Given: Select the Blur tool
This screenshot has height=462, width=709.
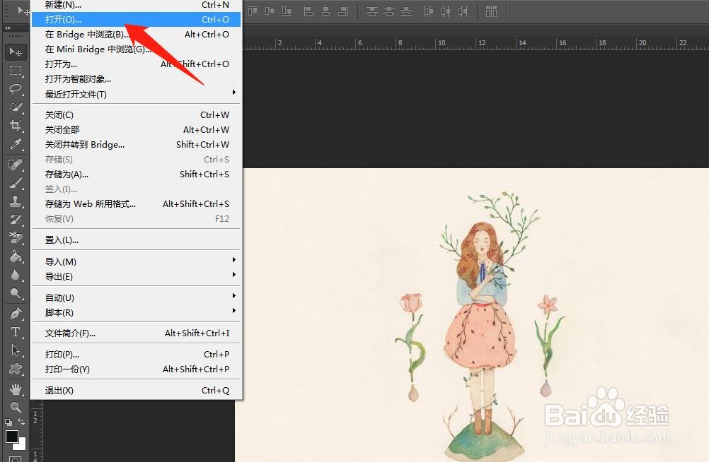Looking at the screenshot, I should coord(16,275).
